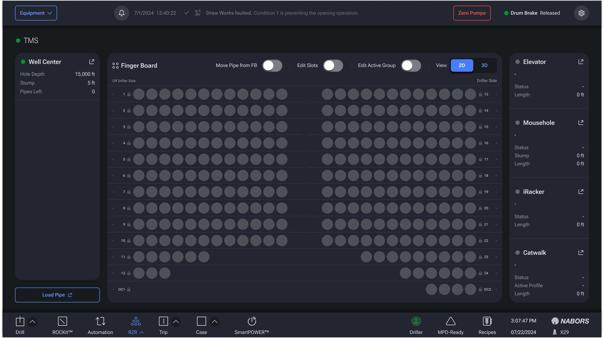This screenshot has width=604, height=338.
Task: Toggle the Edit Active Group switch
Action: 411,65
